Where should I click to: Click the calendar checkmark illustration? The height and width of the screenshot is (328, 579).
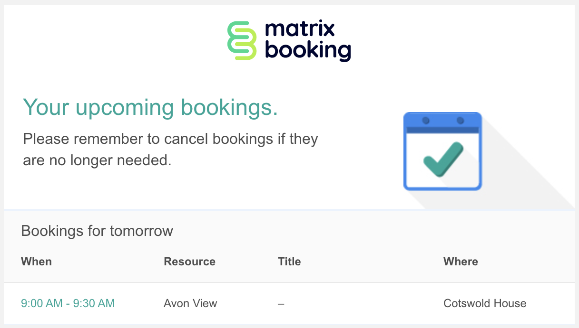(442, 151)
